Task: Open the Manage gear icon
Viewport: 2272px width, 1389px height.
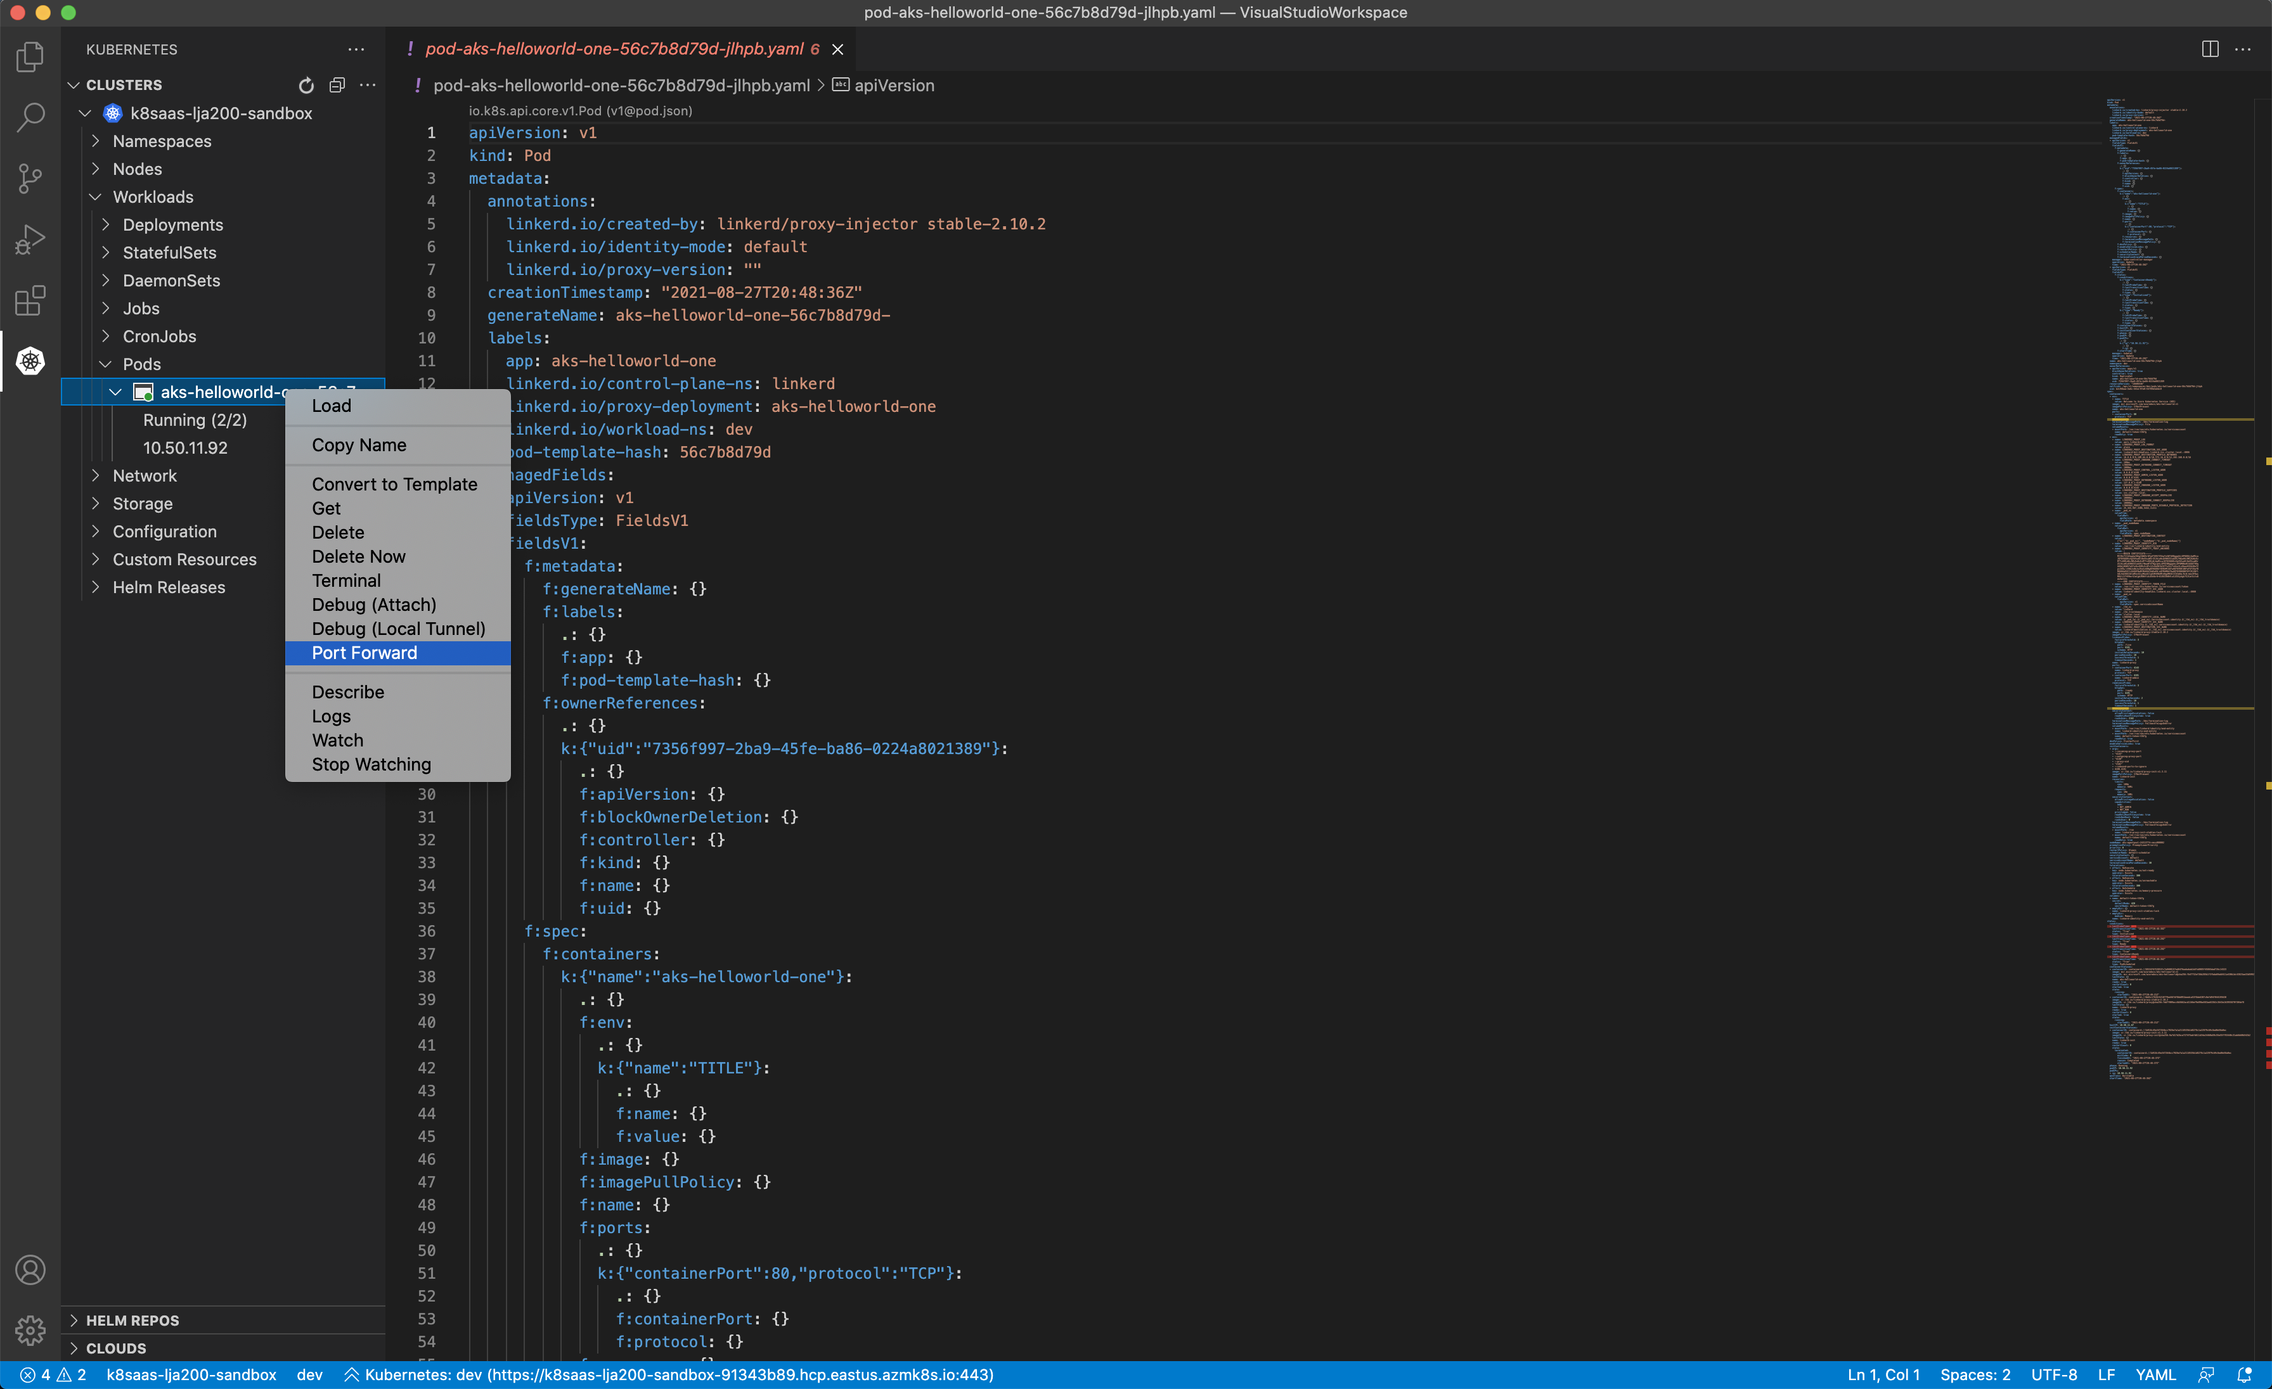Action: pos(30,1330)
